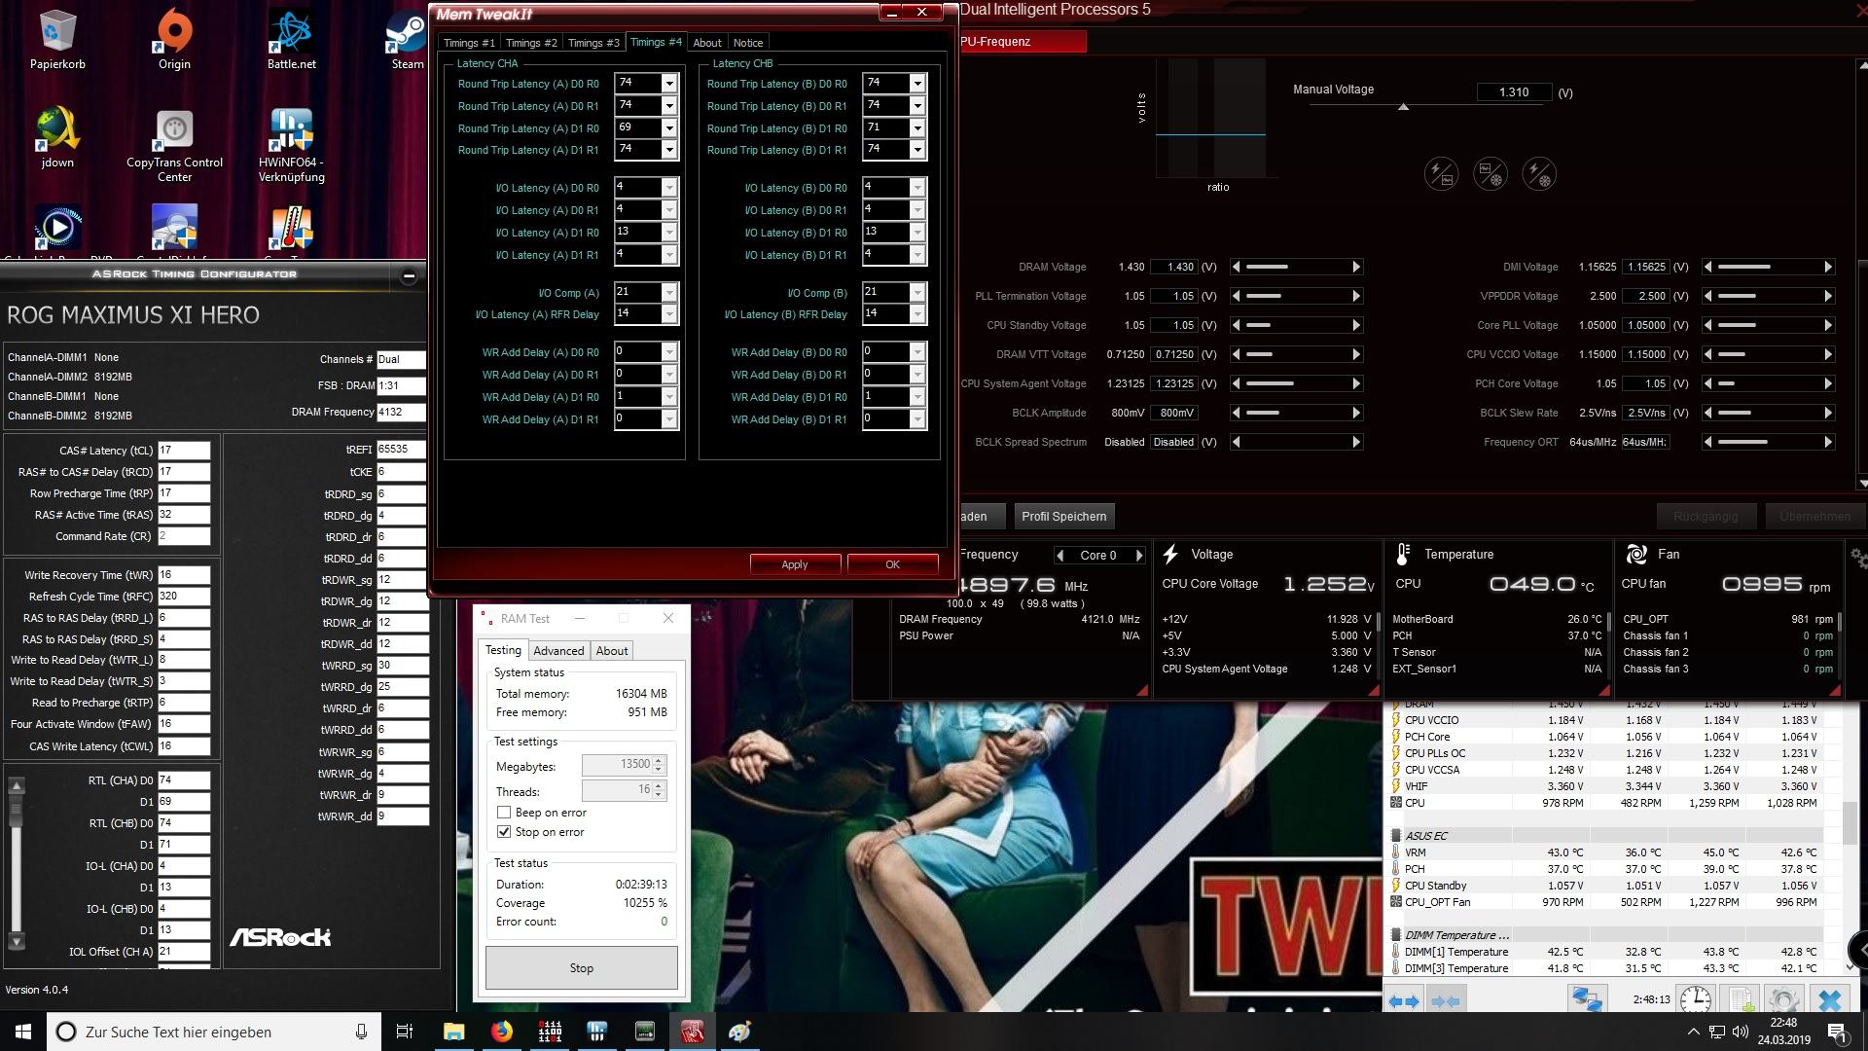This screenshot has height=1051, width=1868.
Task: Open the Steam desktop shortcut
Action: (407, 39)
